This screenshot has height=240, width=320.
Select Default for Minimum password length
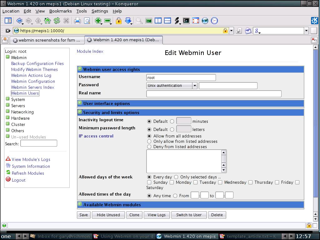click(x=149, y=129)
